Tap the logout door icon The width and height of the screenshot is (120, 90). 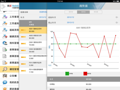pos(3,7)
